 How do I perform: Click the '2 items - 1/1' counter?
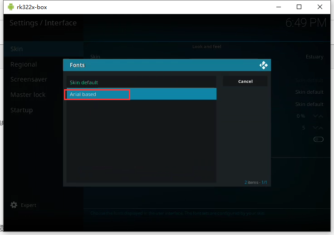255,182
